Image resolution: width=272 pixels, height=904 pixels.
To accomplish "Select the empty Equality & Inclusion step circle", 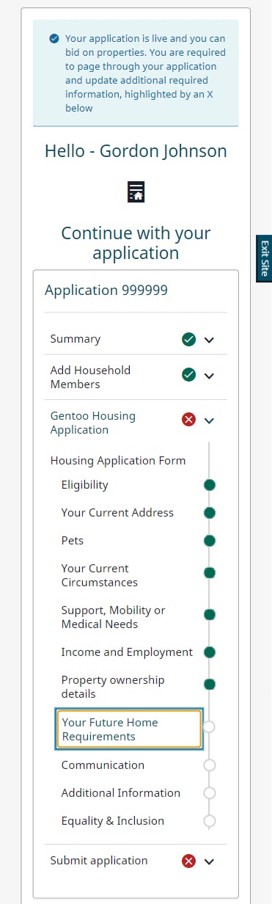I will pyautogui.click(x=210, y=821).
